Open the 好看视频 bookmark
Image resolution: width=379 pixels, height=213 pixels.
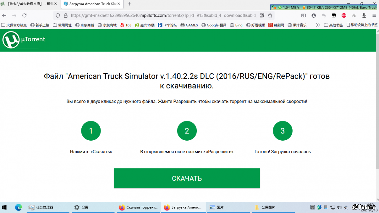(255, 25)
